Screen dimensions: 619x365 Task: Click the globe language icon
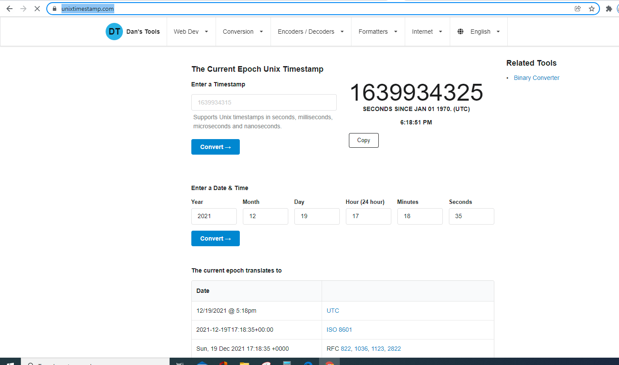point(461,32)
